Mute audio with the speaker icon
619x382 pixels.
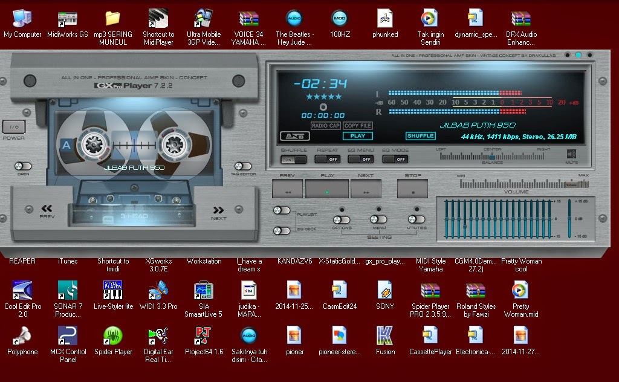pos(571,154)
